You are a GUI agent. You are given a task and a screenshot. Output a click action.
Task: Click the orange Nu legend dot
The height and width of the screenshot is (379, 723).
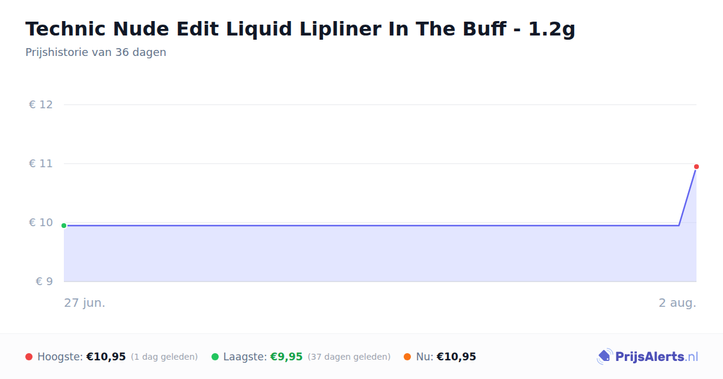tap(407, 357)
